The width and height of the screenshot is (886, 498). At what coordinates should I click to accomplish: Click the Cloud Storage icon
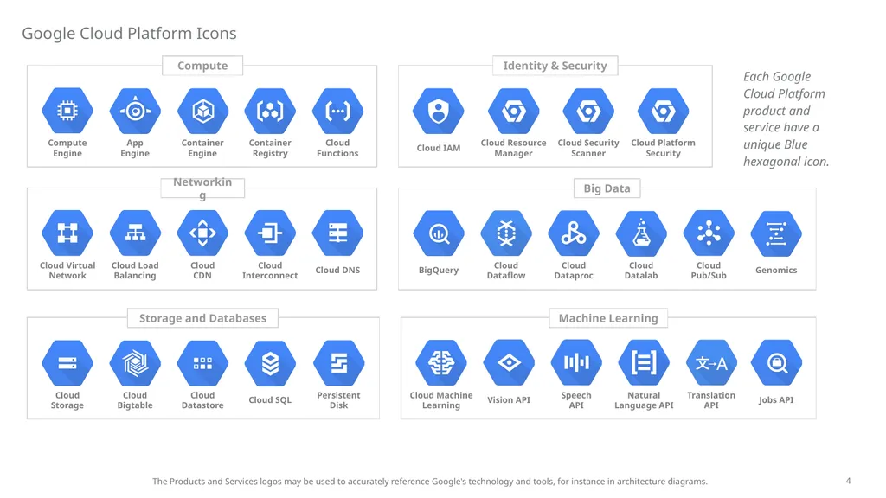coord(67,363)
